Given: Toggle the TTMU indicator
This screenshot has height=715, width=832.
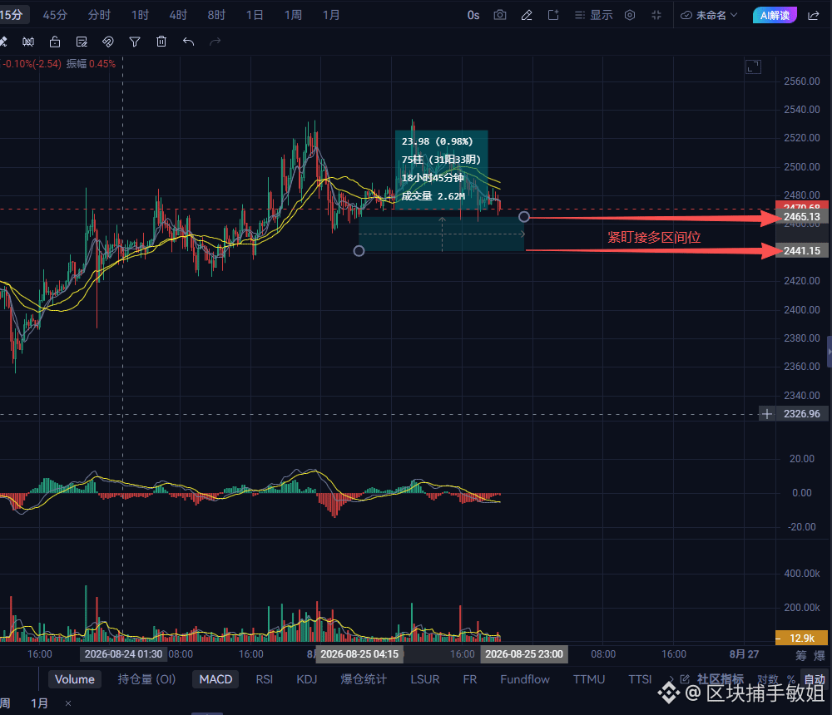Looking at the screenshot, I should [589, 679].
